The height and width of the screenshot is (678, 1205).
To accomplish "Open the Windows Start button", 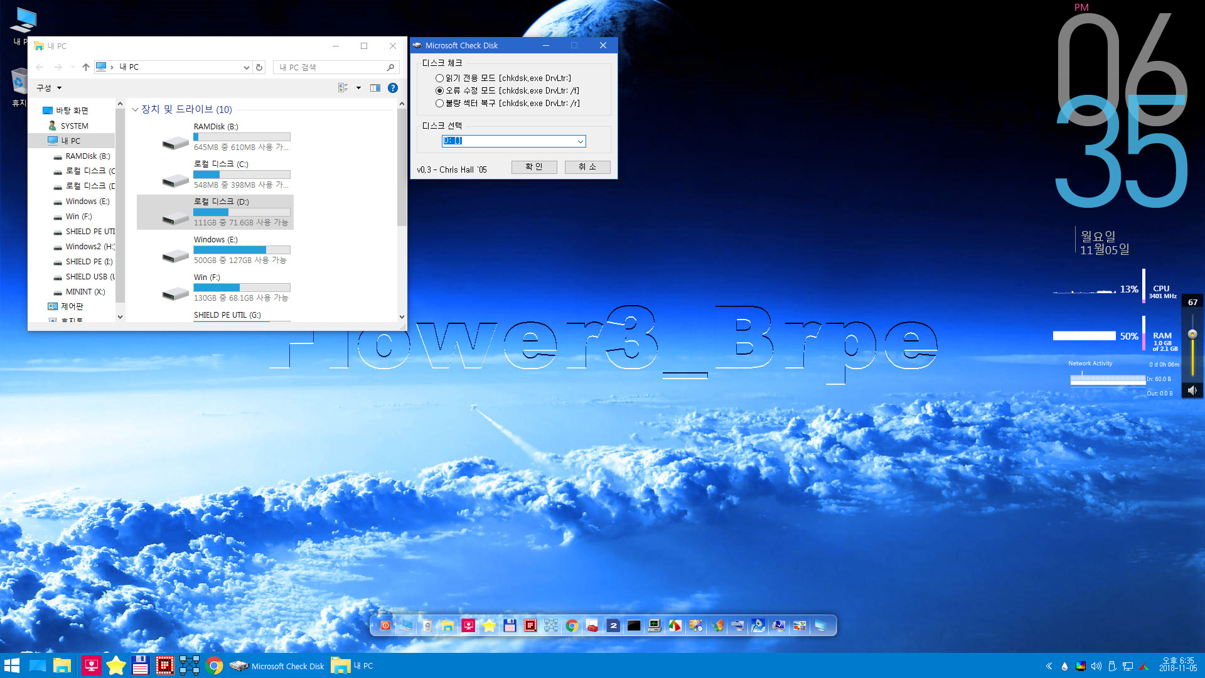I will [x=12, y=665].
